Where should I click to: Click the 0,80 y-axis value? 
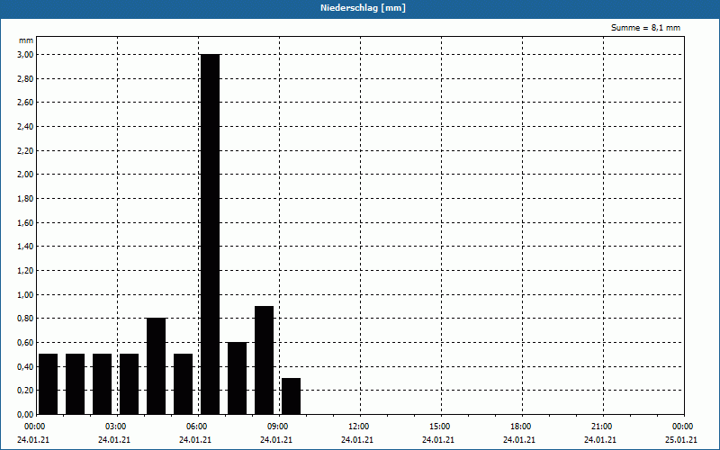25,319
